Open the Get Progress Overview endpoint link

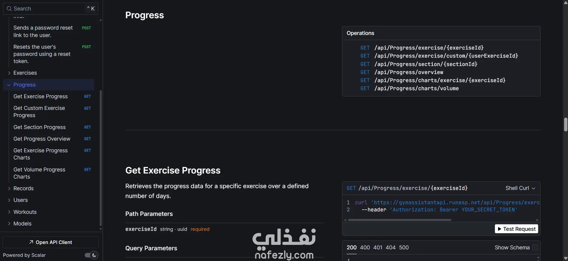click(42, 139)
